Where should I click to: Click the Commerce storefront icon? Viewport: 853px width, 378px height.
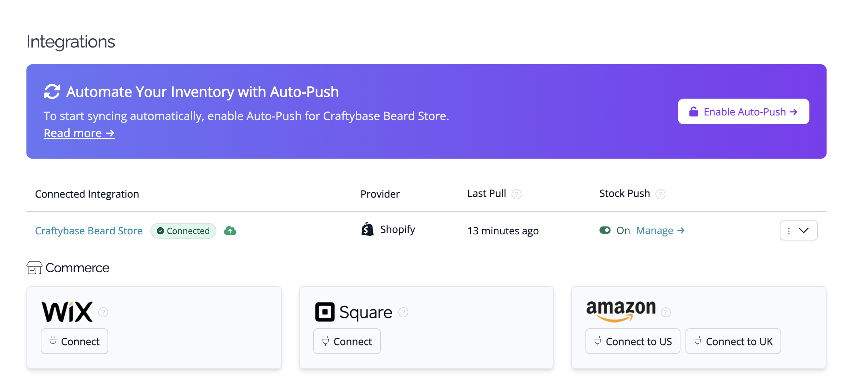pos(34,268)
